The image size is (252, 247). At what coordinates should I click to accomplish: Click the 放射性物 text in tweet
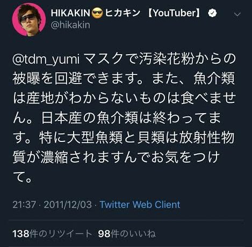pos(207,138)
